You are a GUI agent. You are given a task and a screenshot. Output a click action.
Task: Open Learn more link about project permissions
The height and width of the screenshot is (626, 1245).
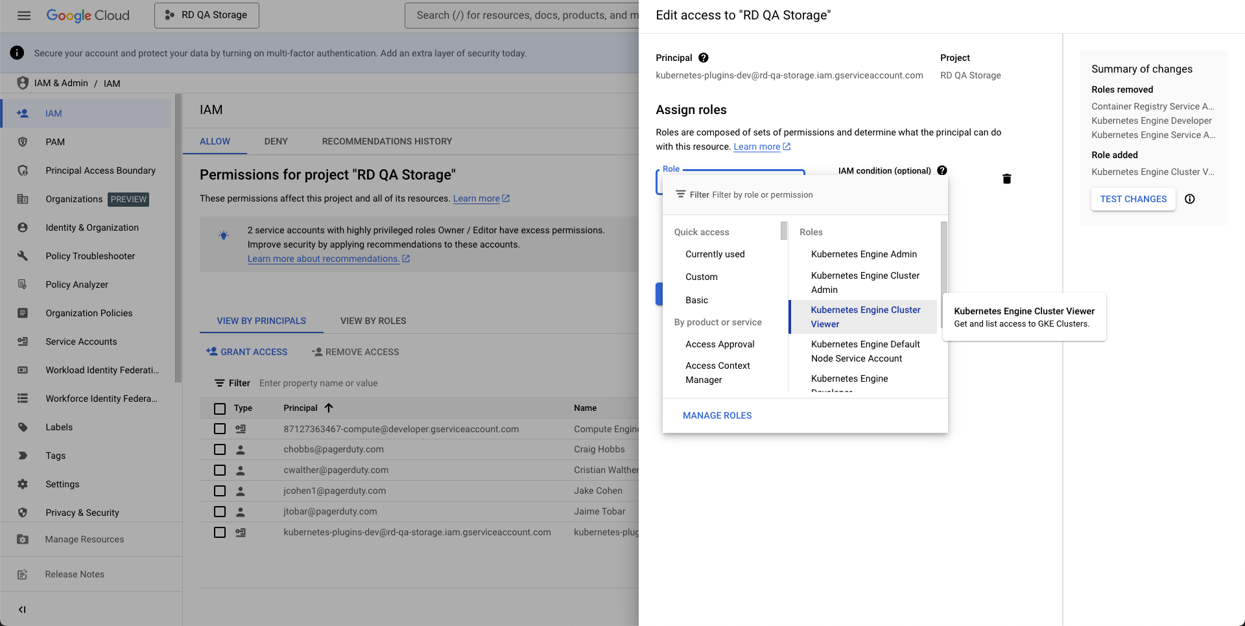point(481,198)
